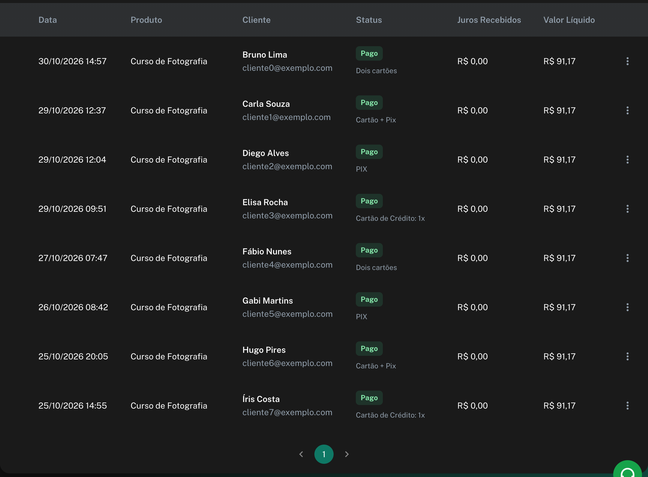This screenshot has width=648, height=477.
Task: Select page 1 in pagination
Action: click(324, 454)
